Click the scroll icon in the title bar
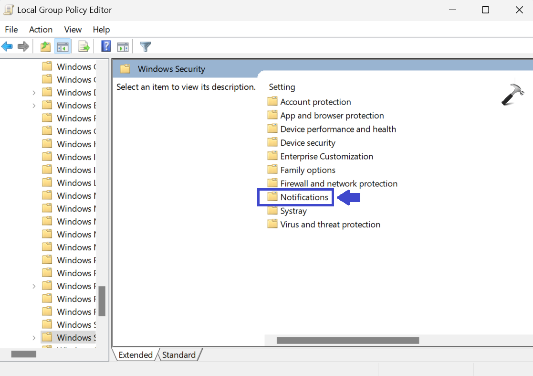 [9, 10]
